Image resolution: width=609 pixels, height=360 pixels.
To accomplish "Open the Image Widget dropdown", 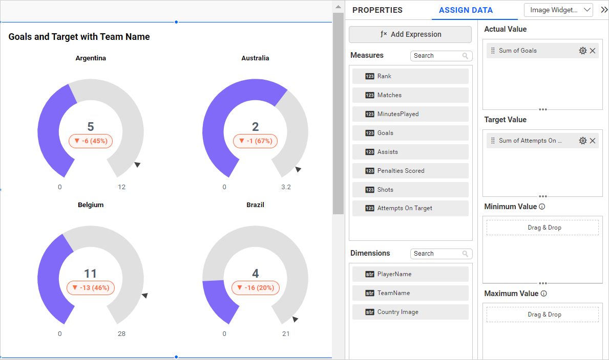I will [x=558, y=10].
